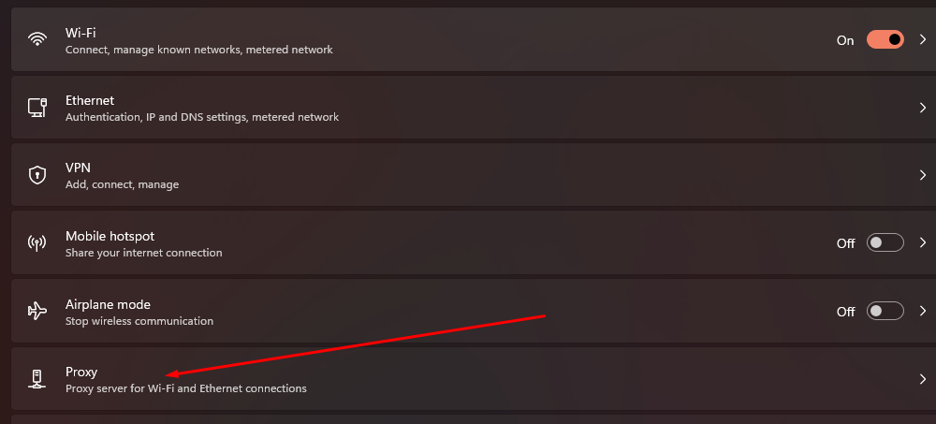The image size is (936, 424).
Task: Select the Ethernet title text
Action: coord(90,100)
